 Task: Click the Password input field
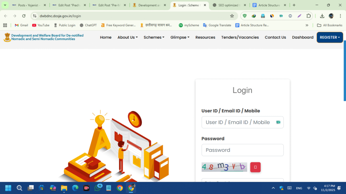(x=242, y=150)
